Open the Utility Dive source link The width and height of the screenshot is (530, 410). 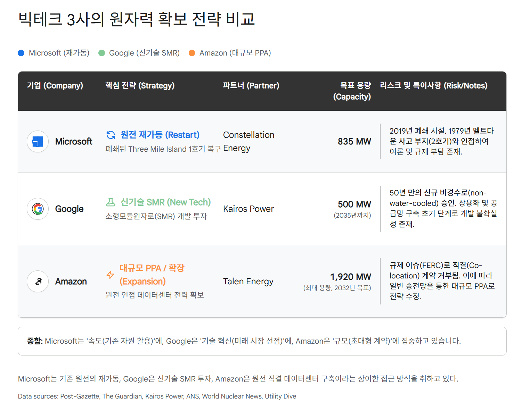[x=280, y=396]
